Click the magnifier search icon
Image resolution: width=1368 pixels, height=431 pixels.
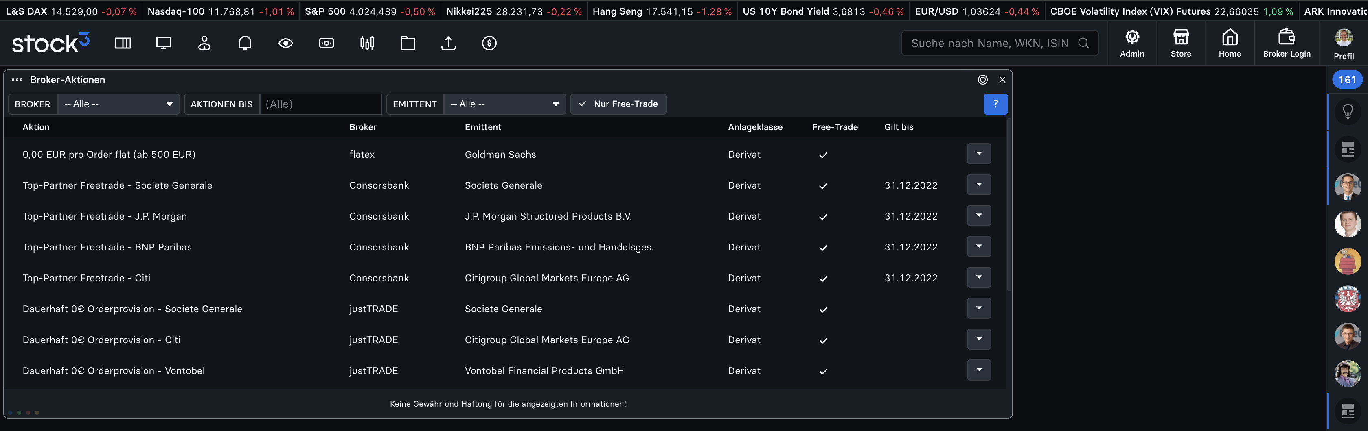1084,44
